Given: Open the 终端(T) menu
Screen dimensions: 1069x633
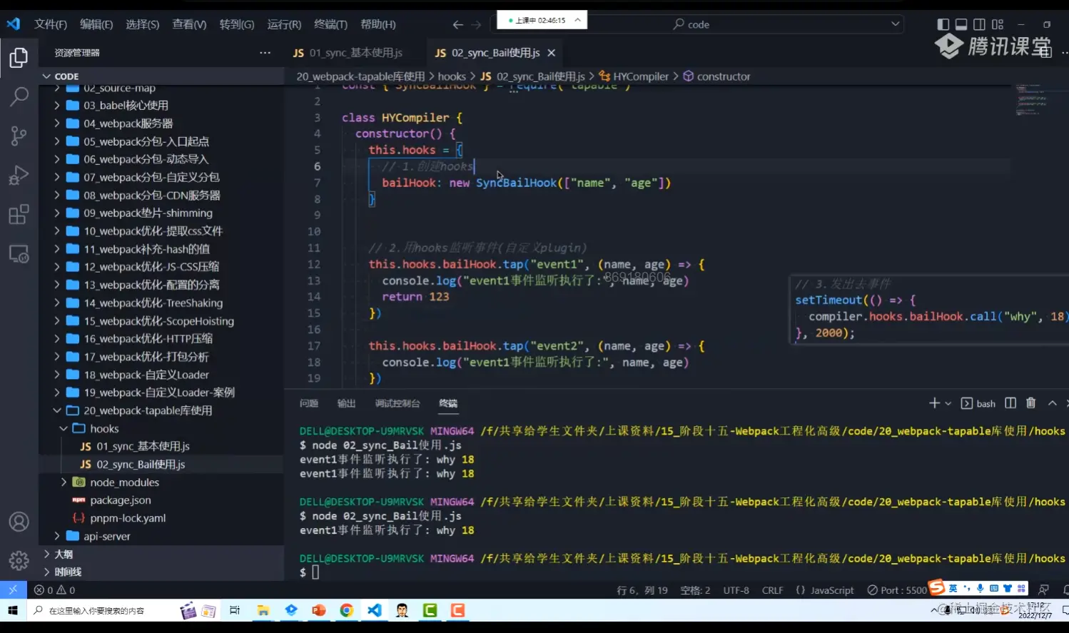Looking at the screenshot, I should click(330, 24).
